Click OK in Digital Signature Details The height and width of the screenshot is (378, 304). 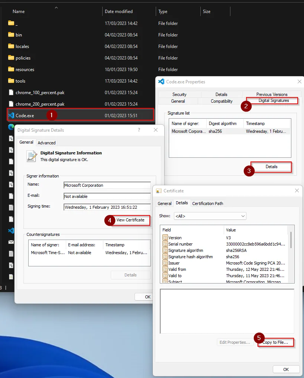(145, 297)
